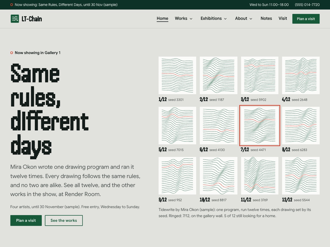Image resolution: width=330 pixels, height=247 pixels.
Task: Open drawing 2/12 seed 1187 thumbnail
Action: click(219, 75)
